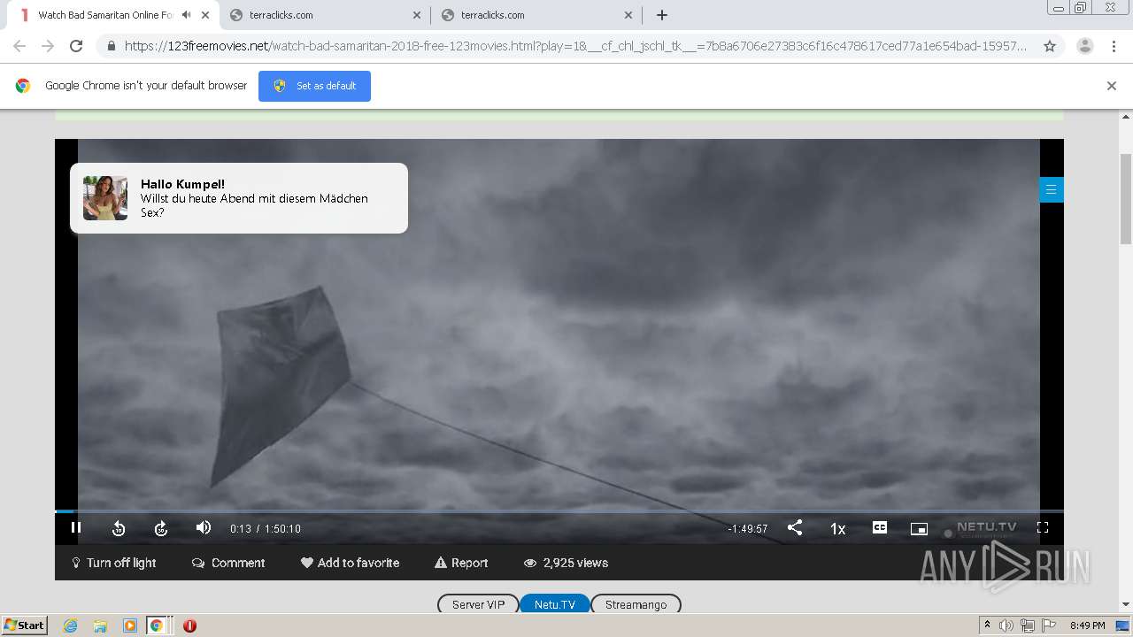Go back to previous page

19,46
